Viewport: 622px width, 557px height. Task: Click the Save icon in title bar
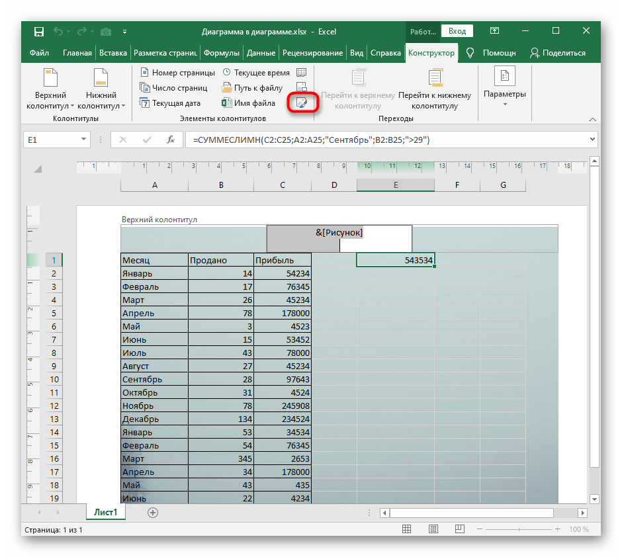[x=39, y=32]
